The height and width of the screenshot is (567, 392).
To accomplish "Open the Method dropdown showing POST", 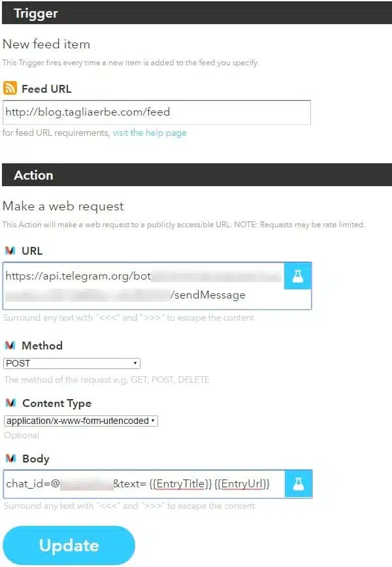I will point(72,363).
